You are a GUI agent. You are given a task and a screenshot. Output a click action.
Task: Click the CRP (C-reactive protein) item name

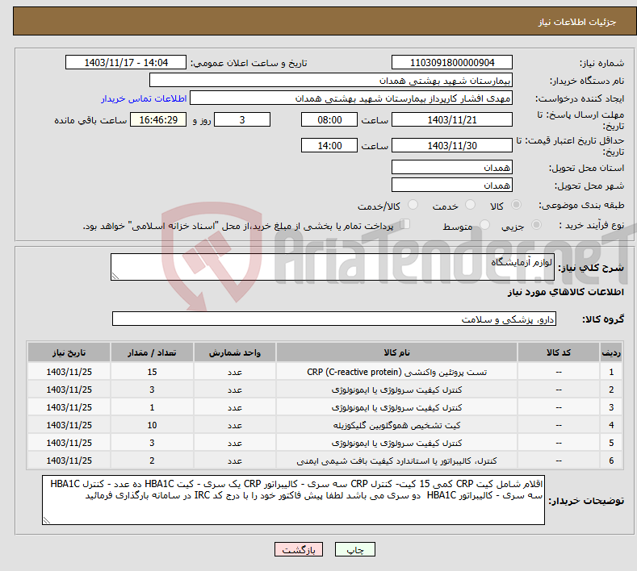396,372
